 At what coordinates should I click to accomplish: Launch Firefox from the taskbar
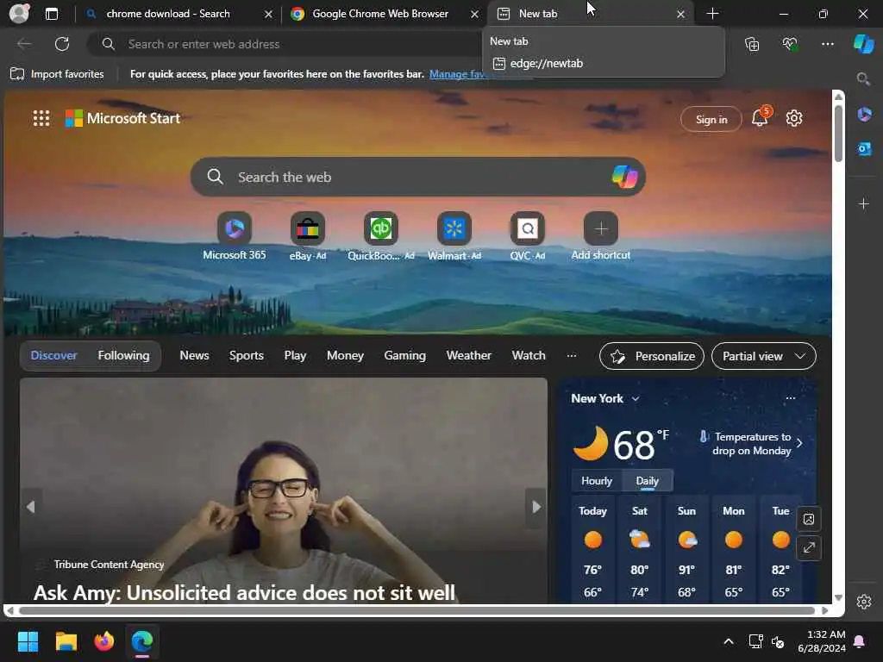point(104,641)
